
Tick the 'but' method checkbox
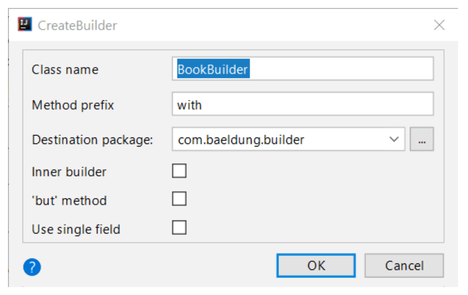(x=179, y=199)
